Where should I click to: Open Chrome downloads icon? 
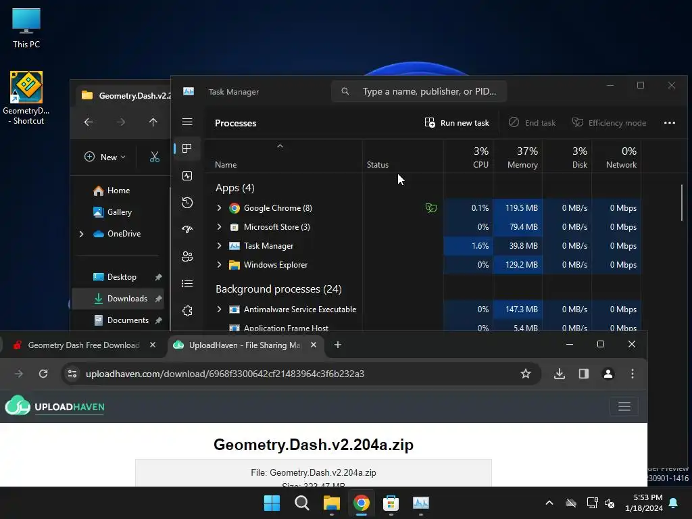559,374
